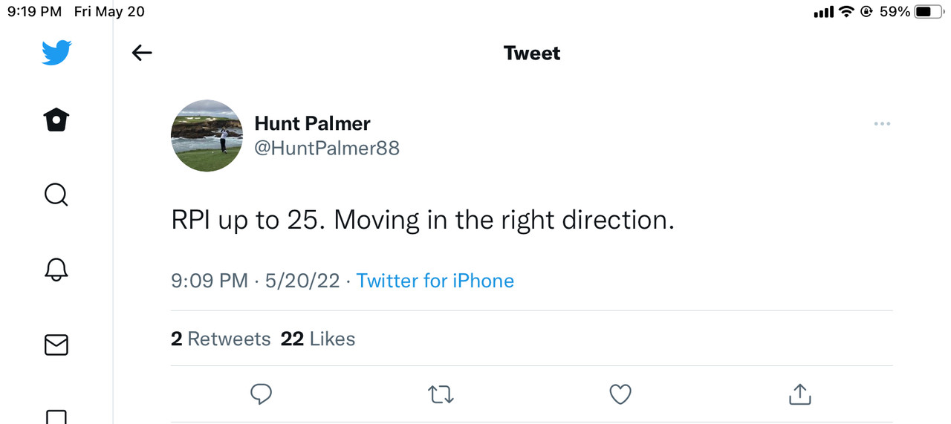This screenshot has width=951, height=424.
Task: Retweet Hunt Palmer's tweet
Action: coord(441,394)
